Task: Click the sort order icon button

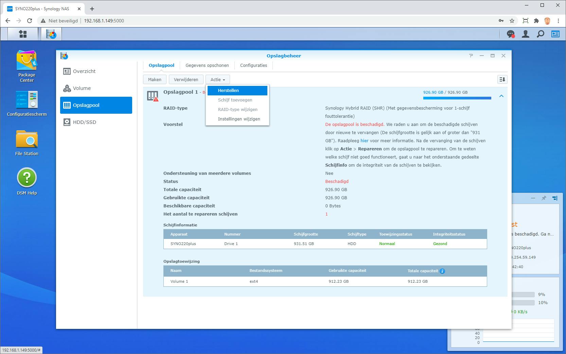Action: point(502,79)
